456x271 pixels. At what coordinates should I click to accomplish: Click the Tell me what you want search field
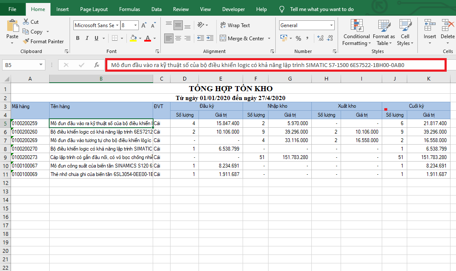click(x=322, y=9)
